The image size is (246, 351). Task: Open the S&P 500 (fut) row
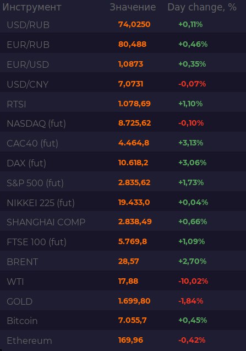coord(123,183)
